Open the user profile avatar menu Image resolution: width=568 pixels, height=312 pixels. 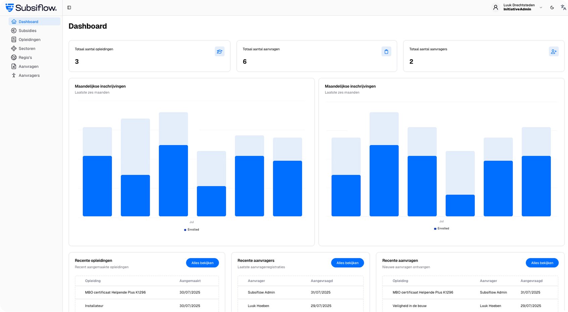[496, 7]
